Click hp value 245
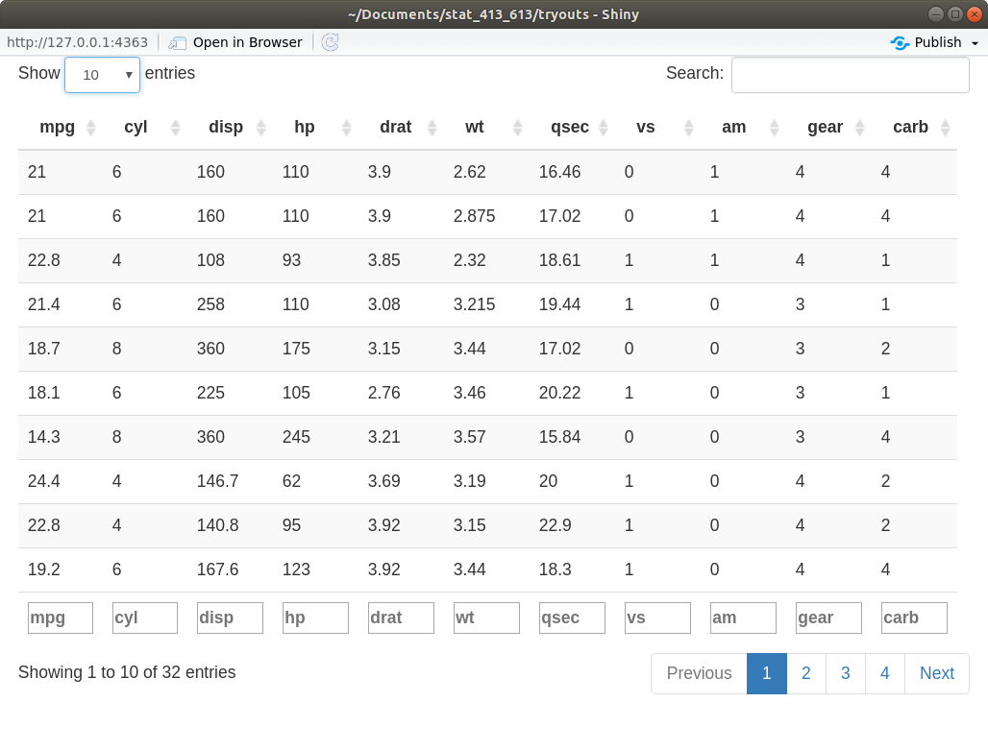 pyautogui.click(x=296, y=437)
